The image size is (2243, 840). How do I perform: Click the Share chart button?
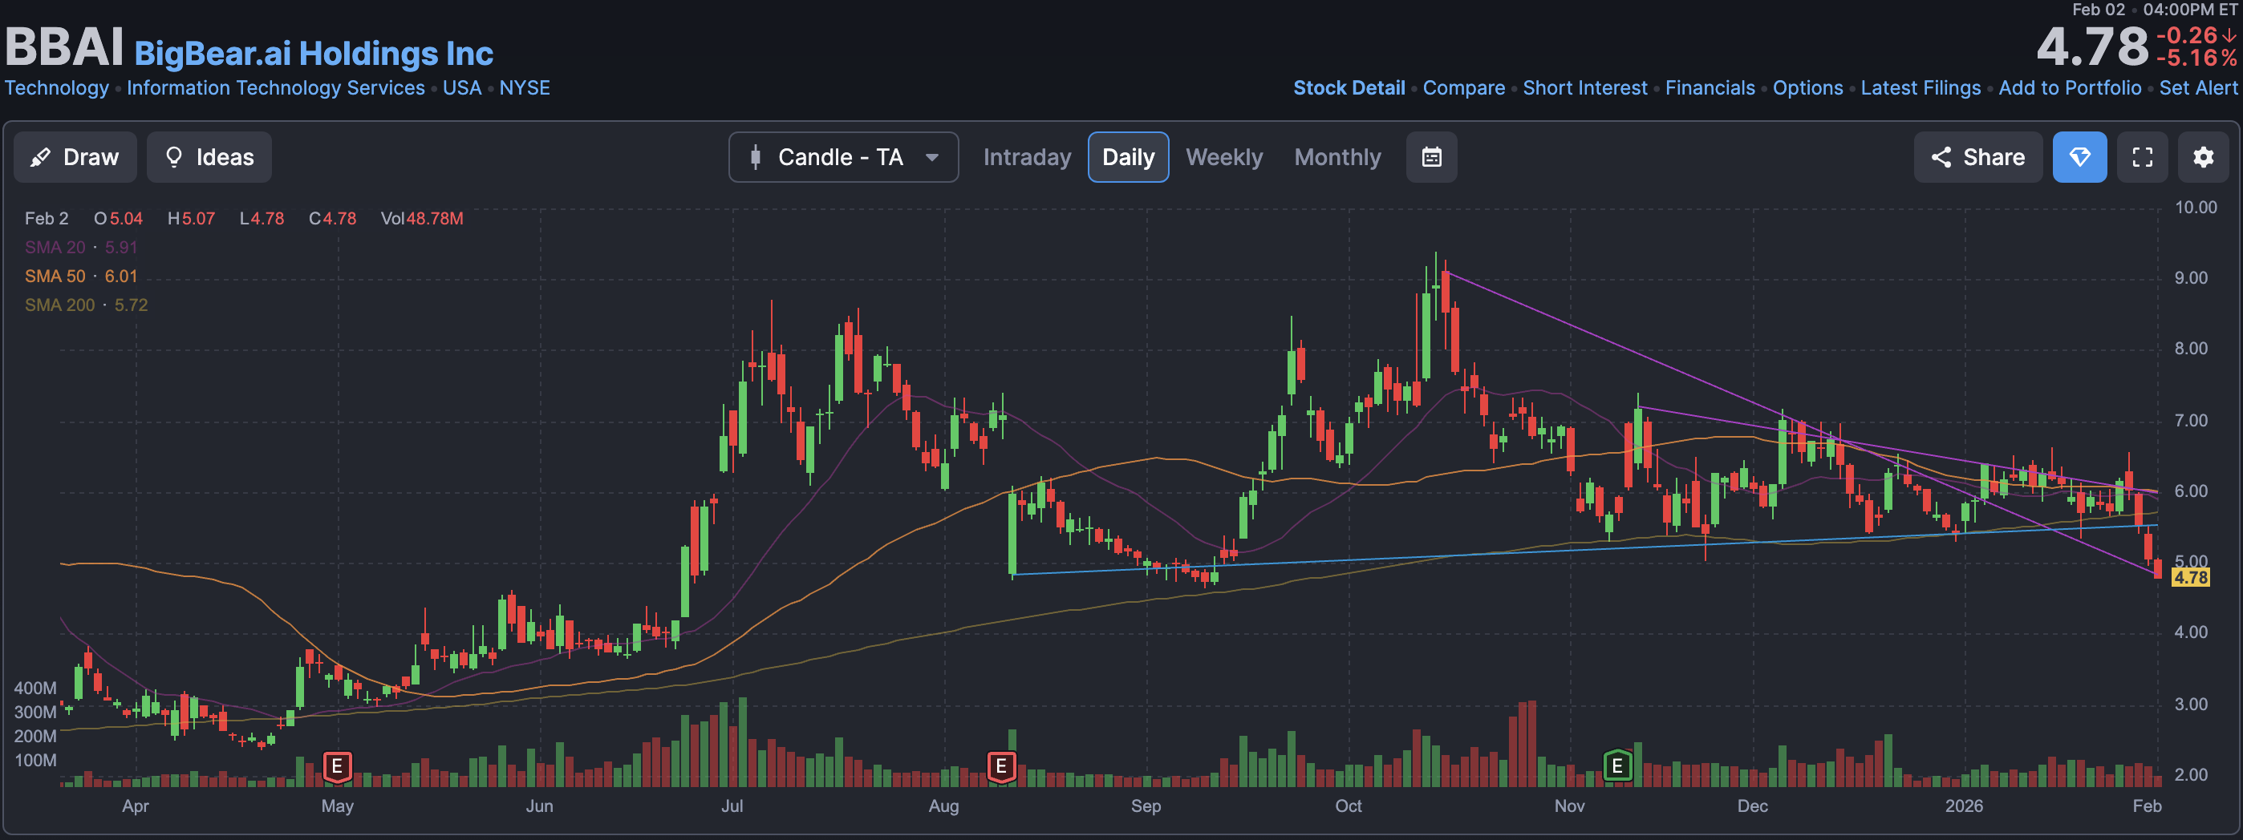point(1977,157)
